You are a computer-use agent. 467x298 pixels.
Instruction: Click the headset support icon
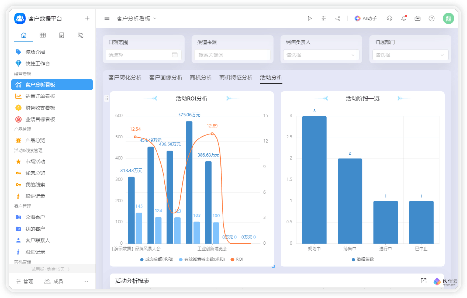[389, 18]
